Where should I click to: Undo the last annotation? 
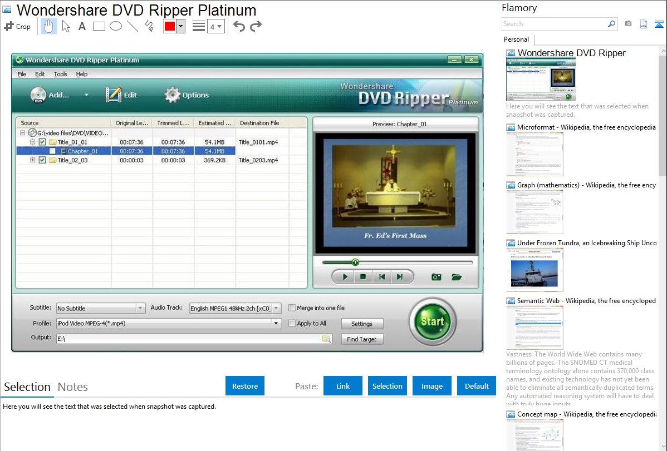pos(239,26)
